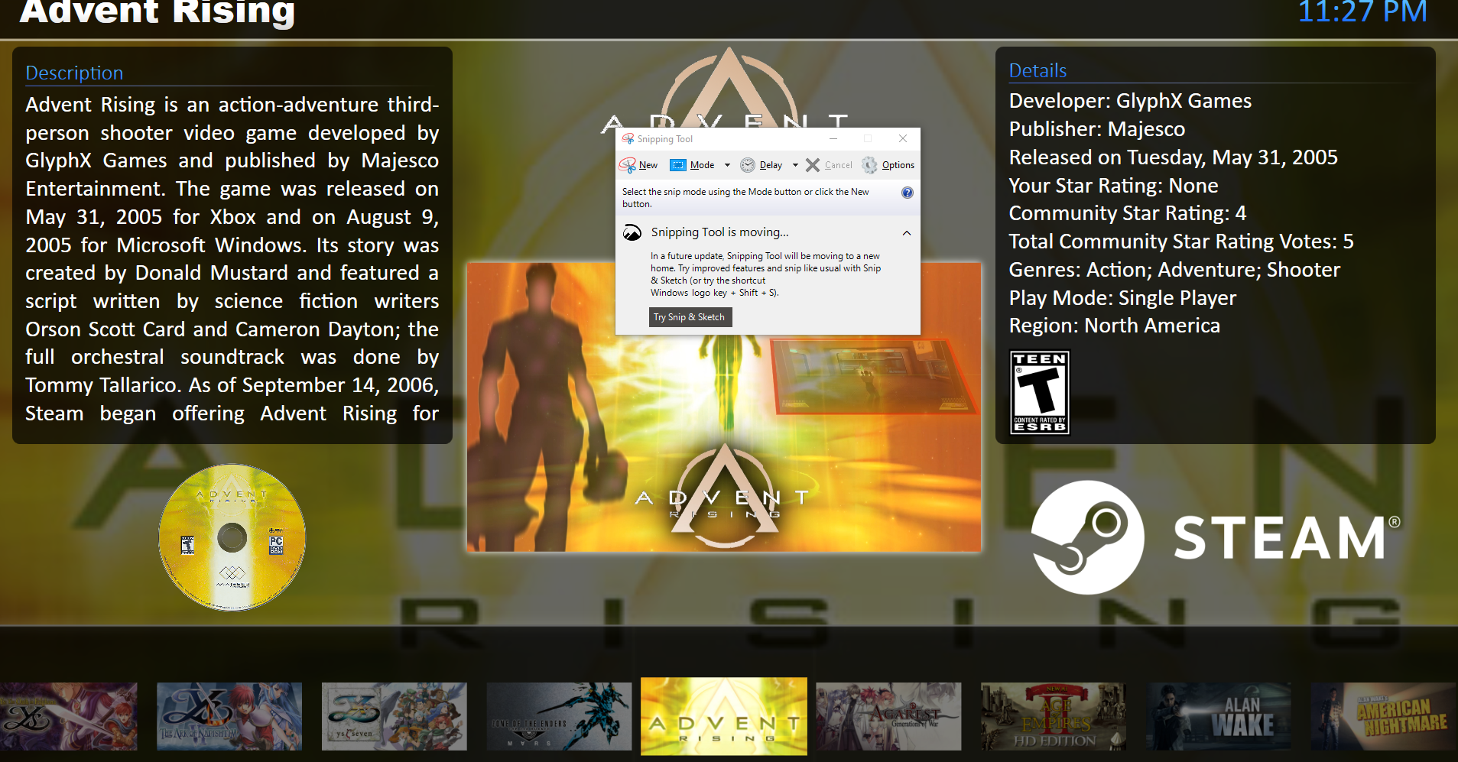Click Developer: GlyphX Games text

[x=1130, y=101]
